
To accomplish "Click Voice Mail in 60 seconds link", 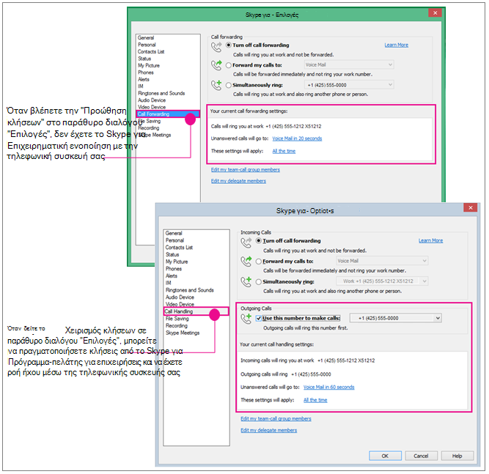I will [x=328, y=387].
